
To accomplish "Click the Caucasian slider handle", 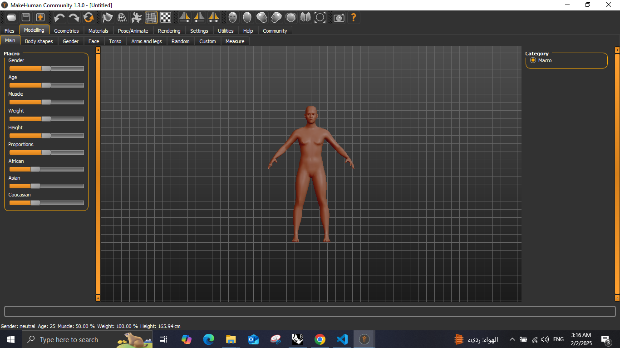I will (35, 203).
